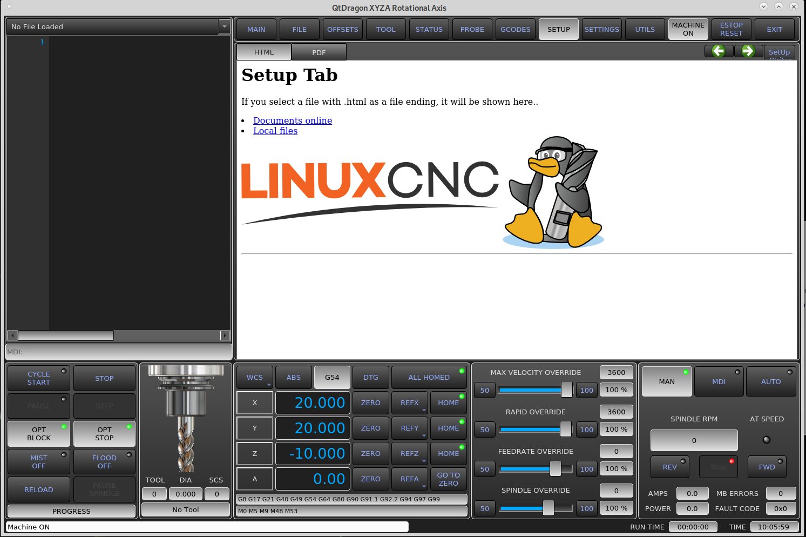Viewport: 806px width, 537px height.
Task: Toggle DTG distance-to-go display
Action: coord(371,378)
